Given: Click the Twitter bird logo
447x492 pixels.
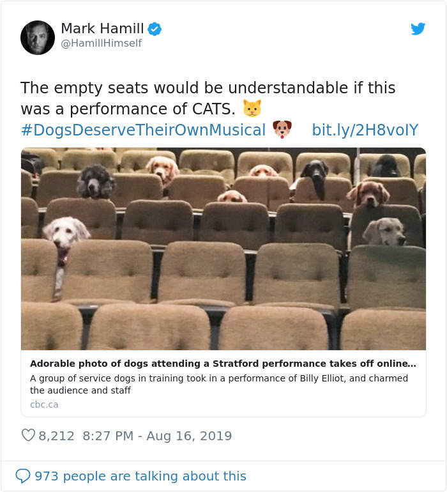Looking at the screenshot, I should [x=418, y=29].
